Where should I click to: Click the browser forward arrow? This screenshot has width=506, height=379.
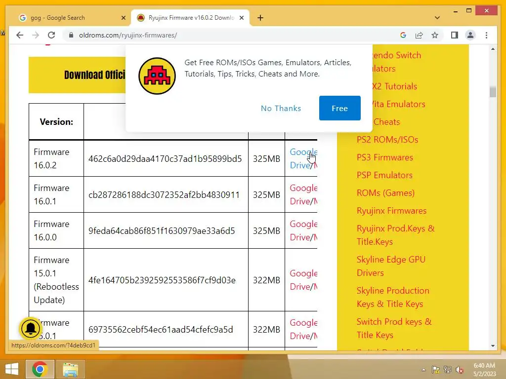(x=36, y=35)
